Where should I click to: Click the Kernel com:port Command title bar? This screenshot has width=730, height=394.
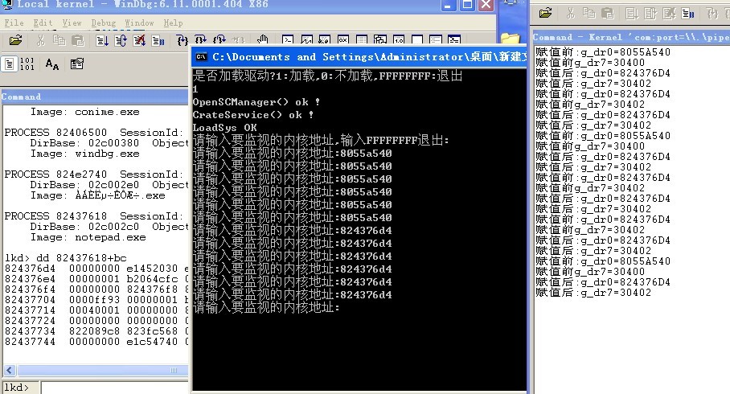631,37
